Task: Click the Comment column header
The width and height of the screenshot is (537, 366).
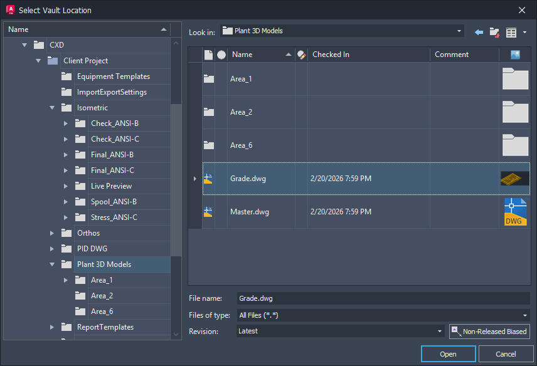Action: coord(464,55)
